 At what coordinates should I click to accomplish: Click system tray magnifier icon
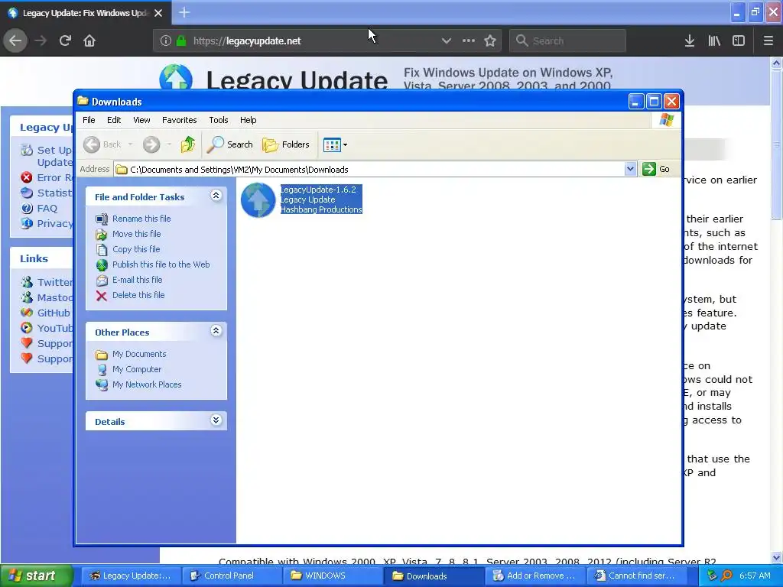point(726,576)
